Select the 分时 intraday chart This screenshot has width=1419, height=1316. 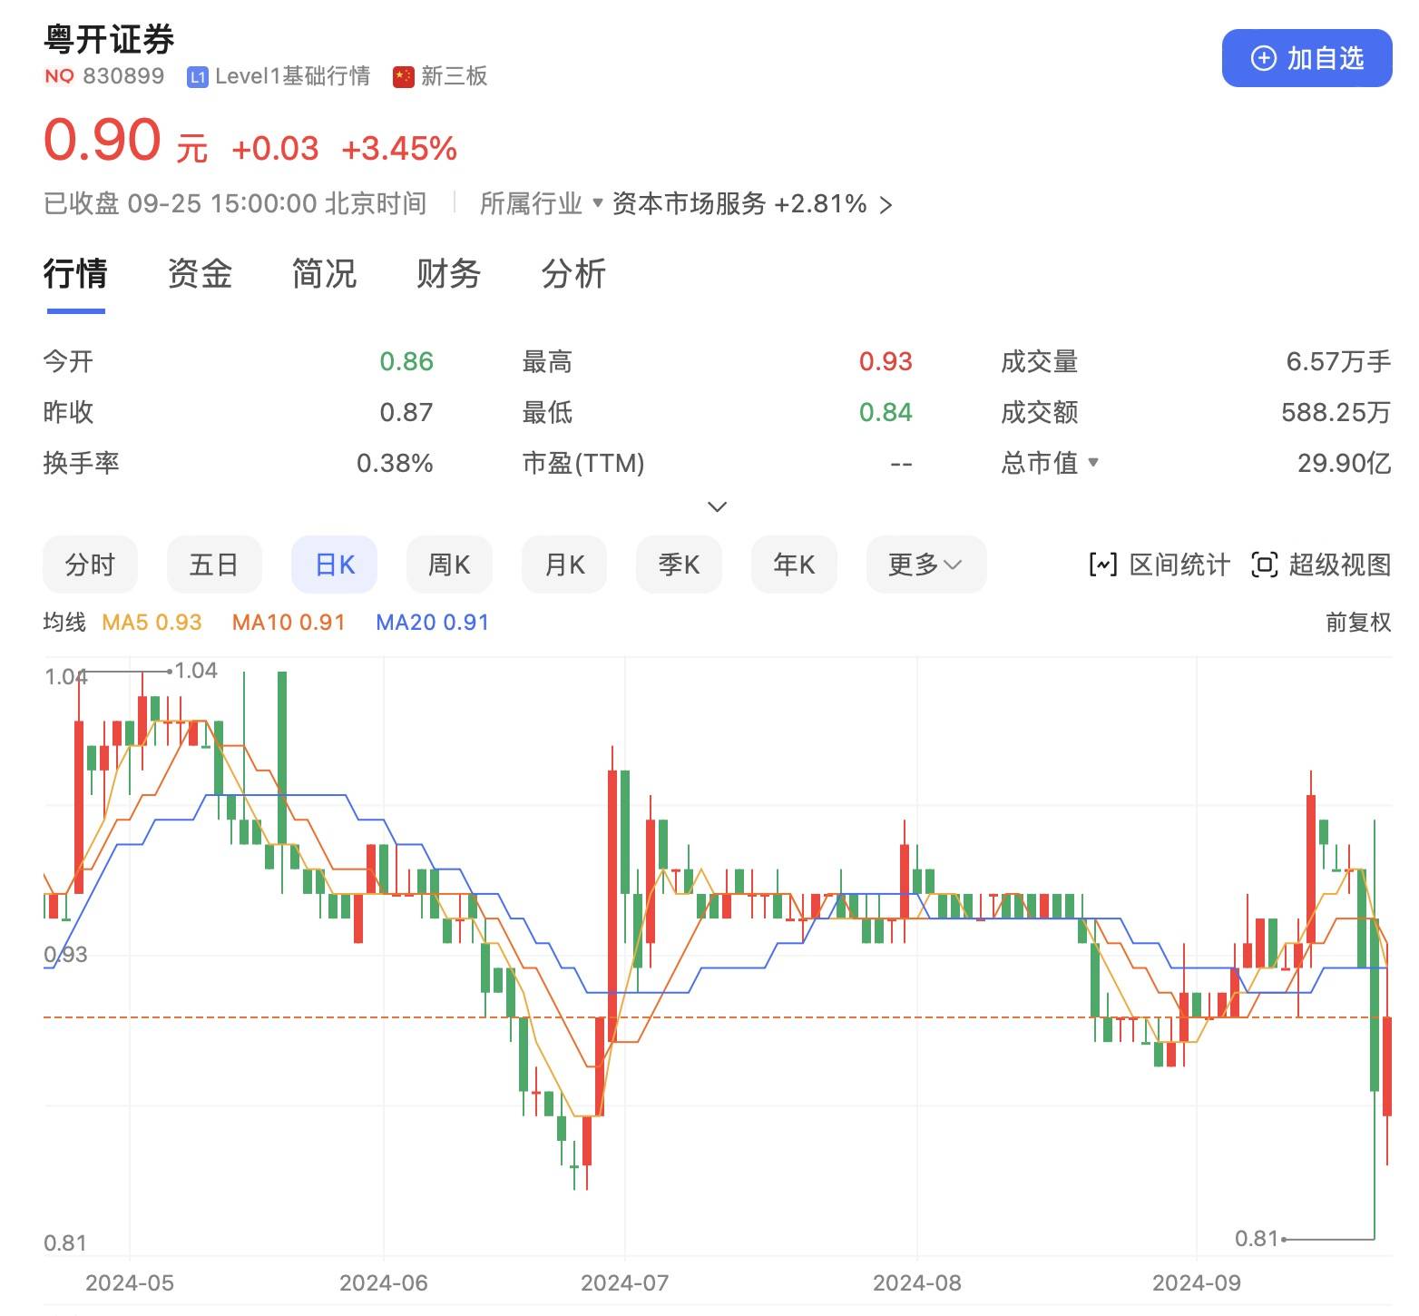(90, 565)
